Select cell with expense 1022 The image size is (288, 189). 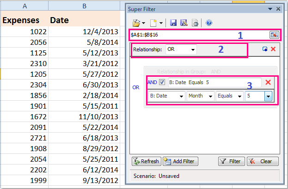pyautogui.click(x=25, y=31)
